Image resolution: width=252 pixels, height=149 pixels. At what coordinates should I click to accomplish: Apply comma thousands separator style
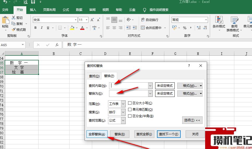pos(191,28)
